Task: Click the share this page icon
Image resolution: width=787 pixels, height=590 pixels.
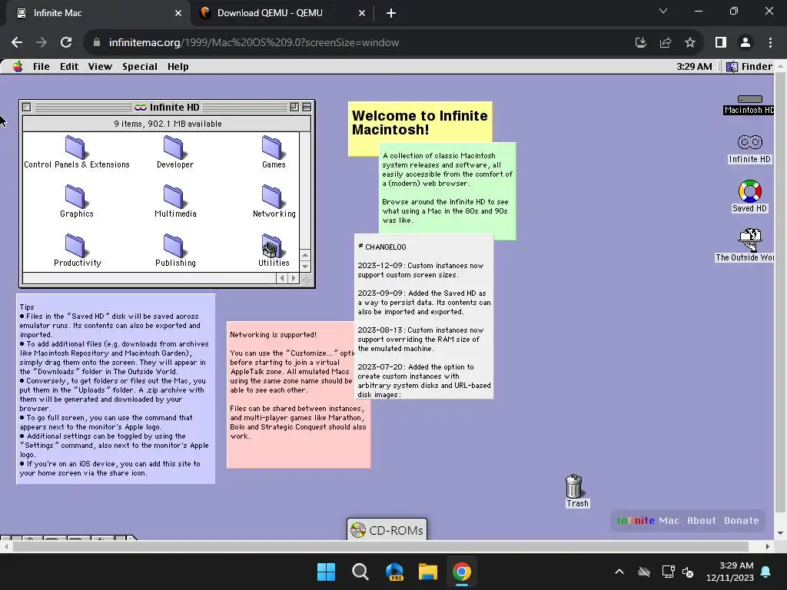Action: pos(666,43)
